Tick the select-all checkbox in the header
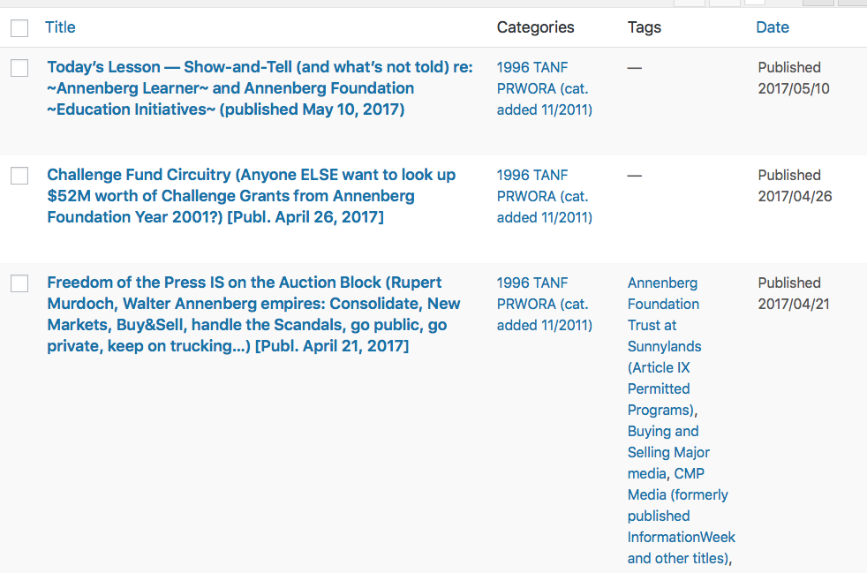 [19, 28]
